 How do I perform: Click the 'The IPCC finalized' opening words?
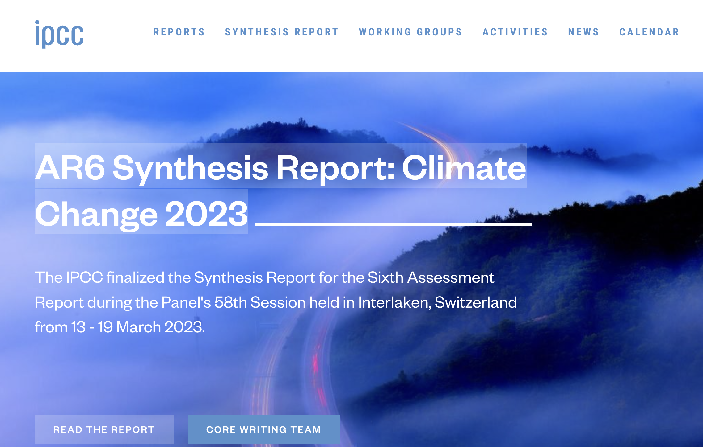pyautogui.click(x=99, y=277)
